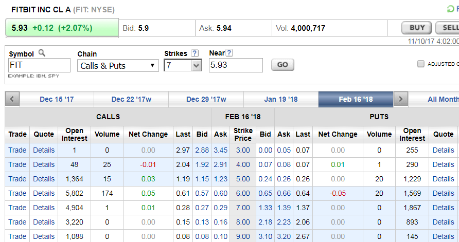
Task: Open put Details for 9.00 strike
Action: click(x=443, y=236)
